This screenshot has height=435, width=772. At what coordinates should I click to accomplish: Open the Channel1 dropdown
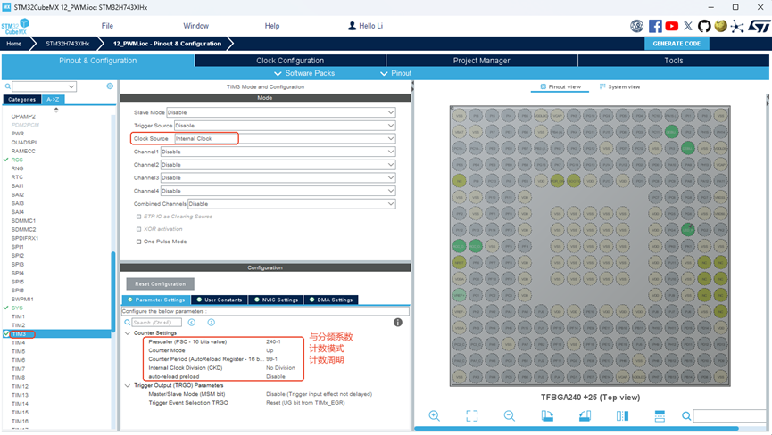278,152
